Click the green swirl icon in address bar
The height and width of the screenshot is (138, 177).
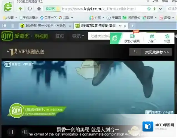[149, 9]
